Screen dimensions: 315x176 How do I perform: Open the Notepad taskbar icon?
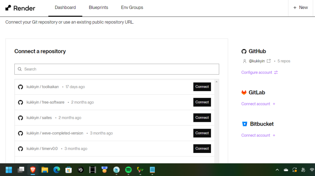(x=152, y=170)
